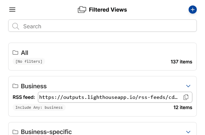Collapse the Business view chevron
Screen dimensions: 205x135
(x=188, y=86)
